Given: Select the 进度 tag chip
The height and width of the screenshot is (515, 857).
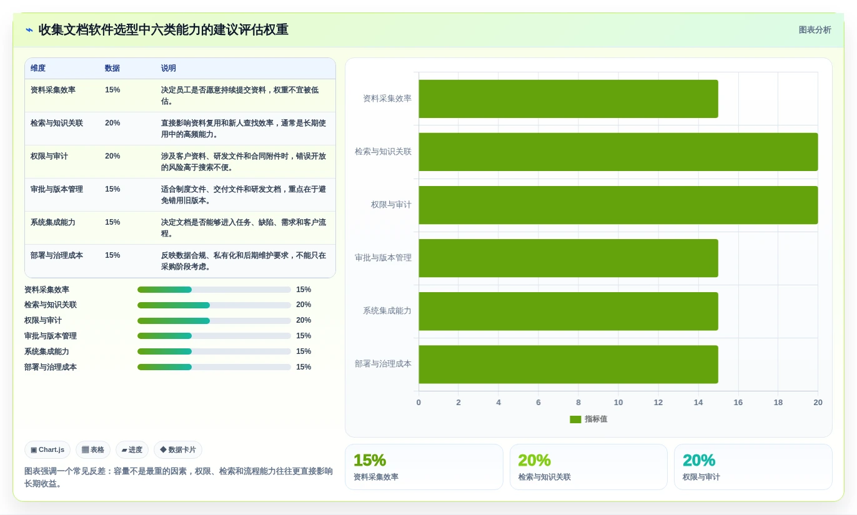Looking at the screenshot, I should (x=132, y=449).
